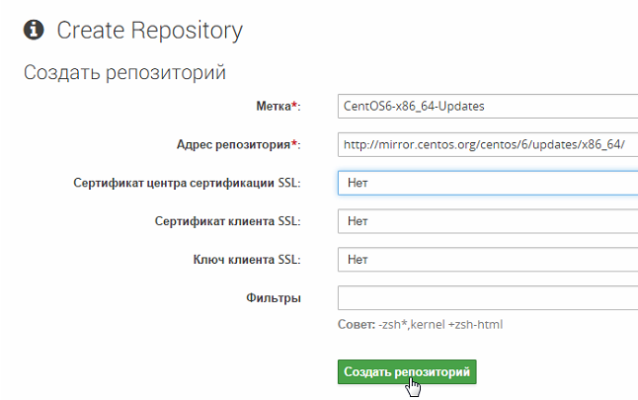Viewport: 638px width, 400px height.
Task: Click the "Ключ клиента SSL" label
Action: click(x=246, y=260)
